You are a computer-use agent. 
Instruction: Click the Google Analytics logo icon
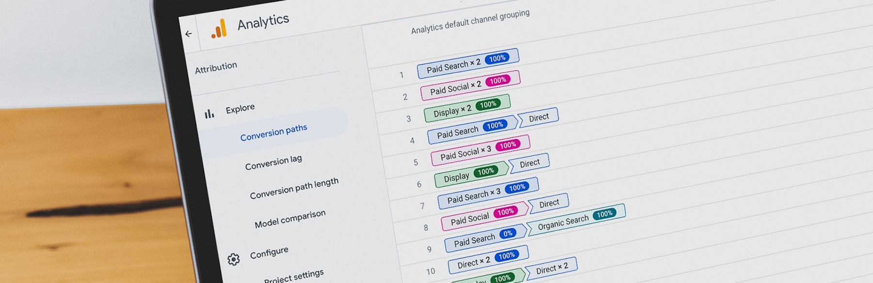219,29
